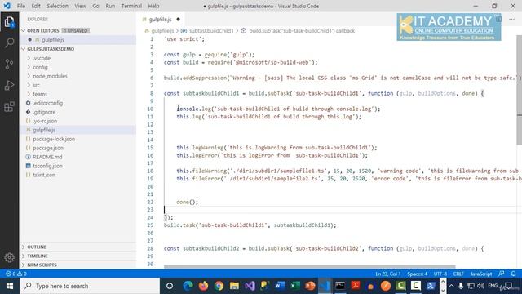Click the editor horizontal scrollbar

pos(310,267)
